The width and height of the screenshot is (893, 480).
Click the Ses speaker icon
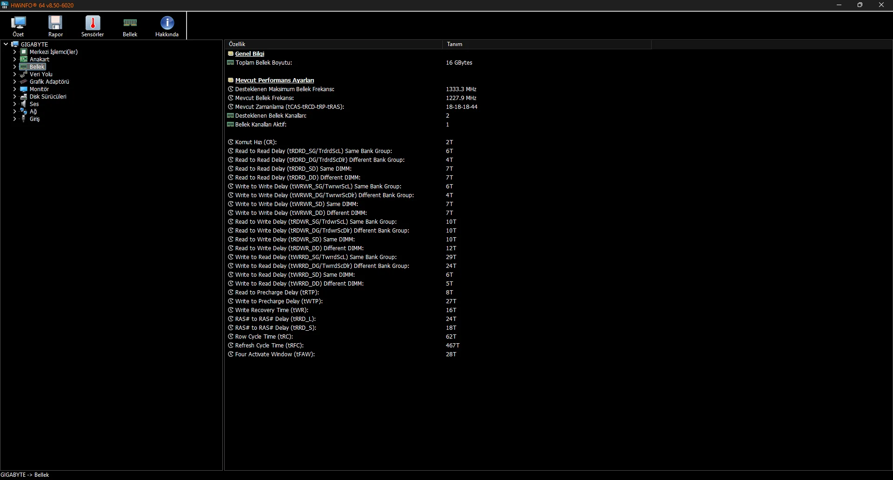[24, 104]
